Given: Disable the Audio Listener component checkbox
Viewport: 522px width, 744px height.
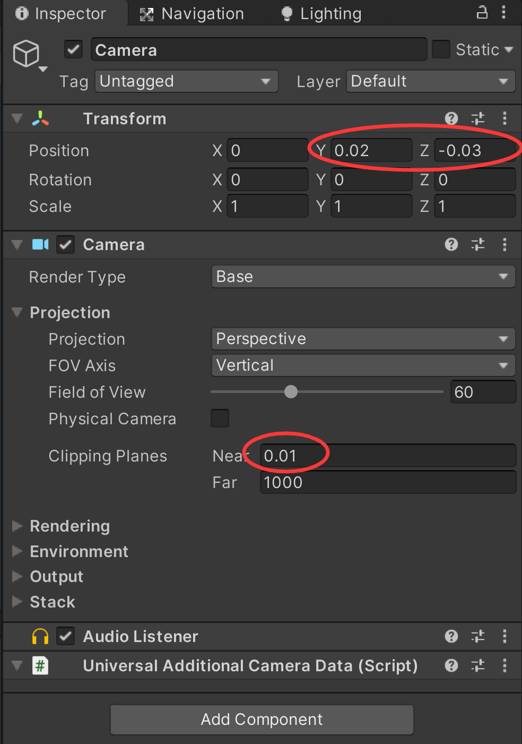Looking at the screenshot, I should tap(65, 636).
